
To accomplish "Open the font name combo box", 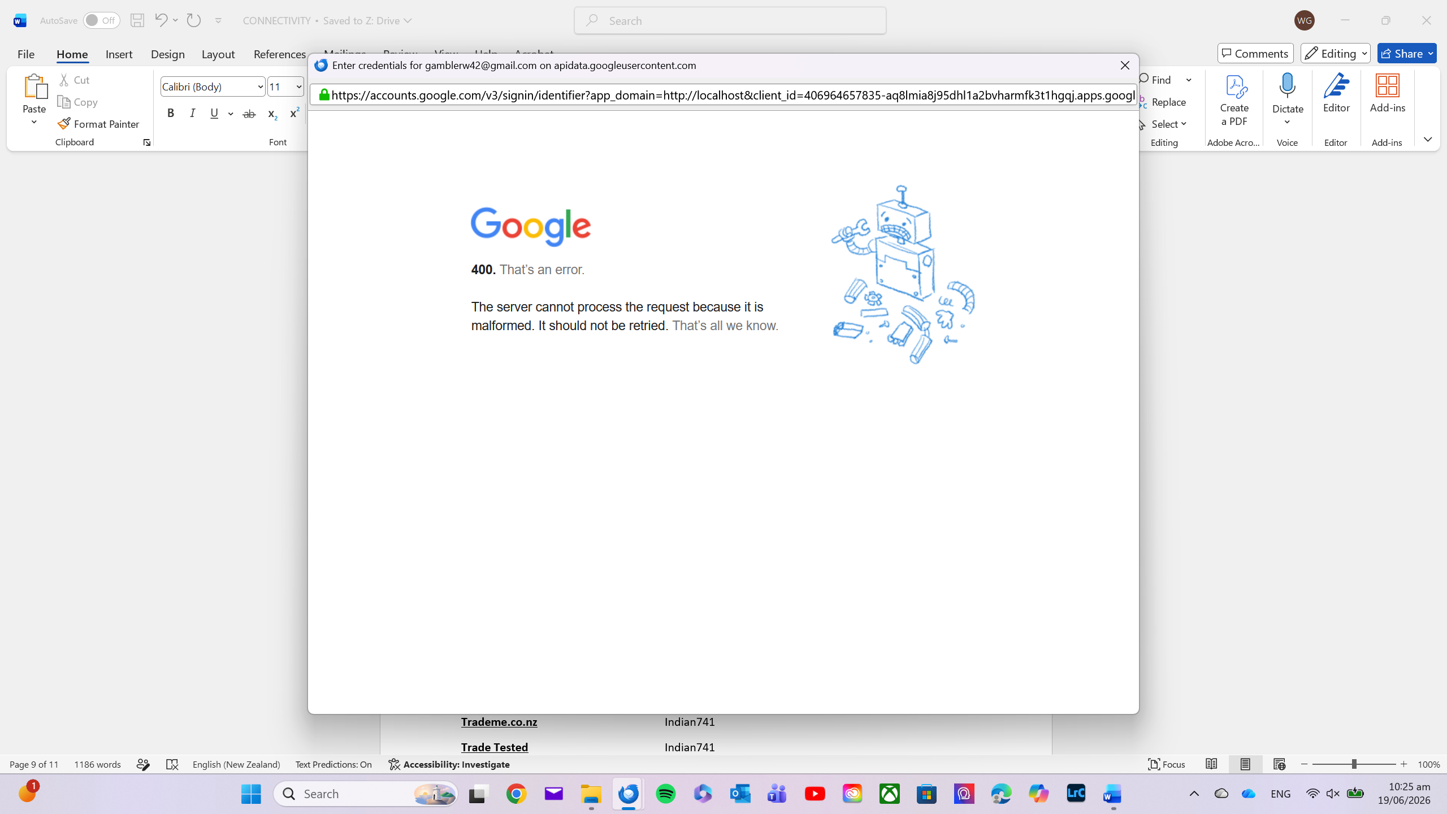I will click(213, 86).
